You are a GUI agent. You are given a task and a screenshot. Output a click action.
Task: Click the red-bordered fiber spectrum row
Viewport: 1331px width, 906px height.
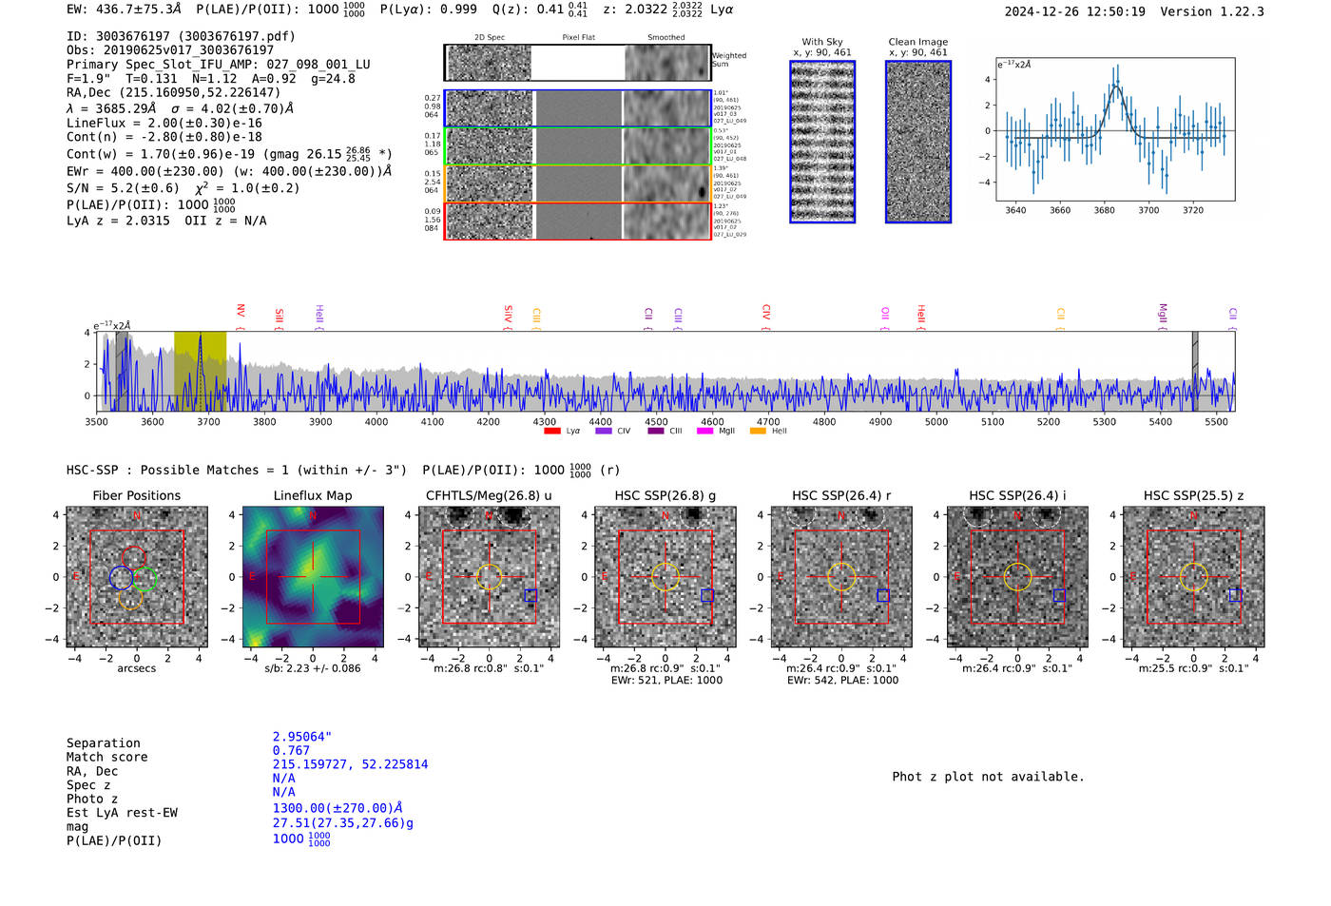(577, 221)
